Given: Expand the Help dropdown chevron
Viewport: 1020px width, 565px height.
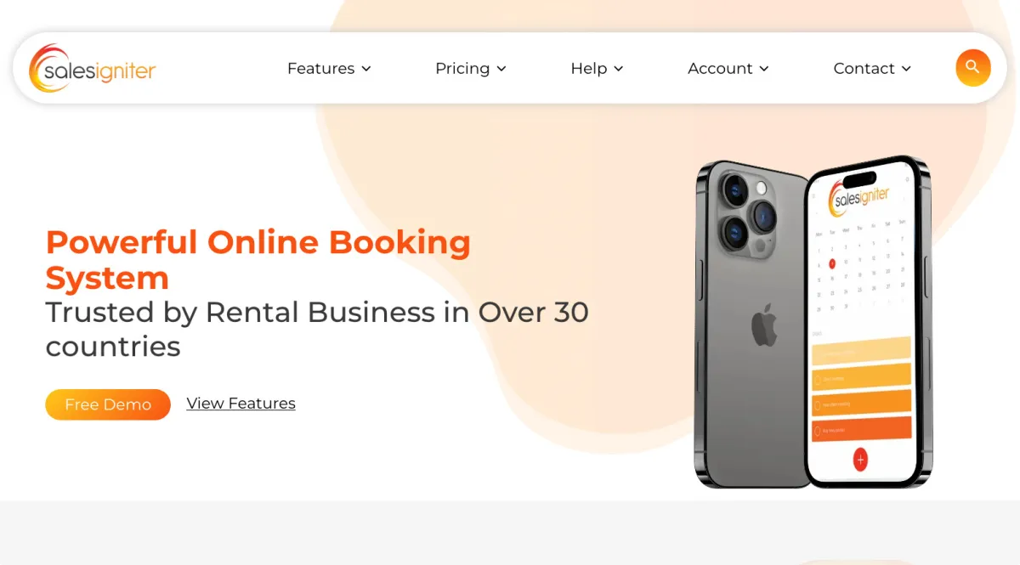Looking at the screenshot, I should click(619, 69).
